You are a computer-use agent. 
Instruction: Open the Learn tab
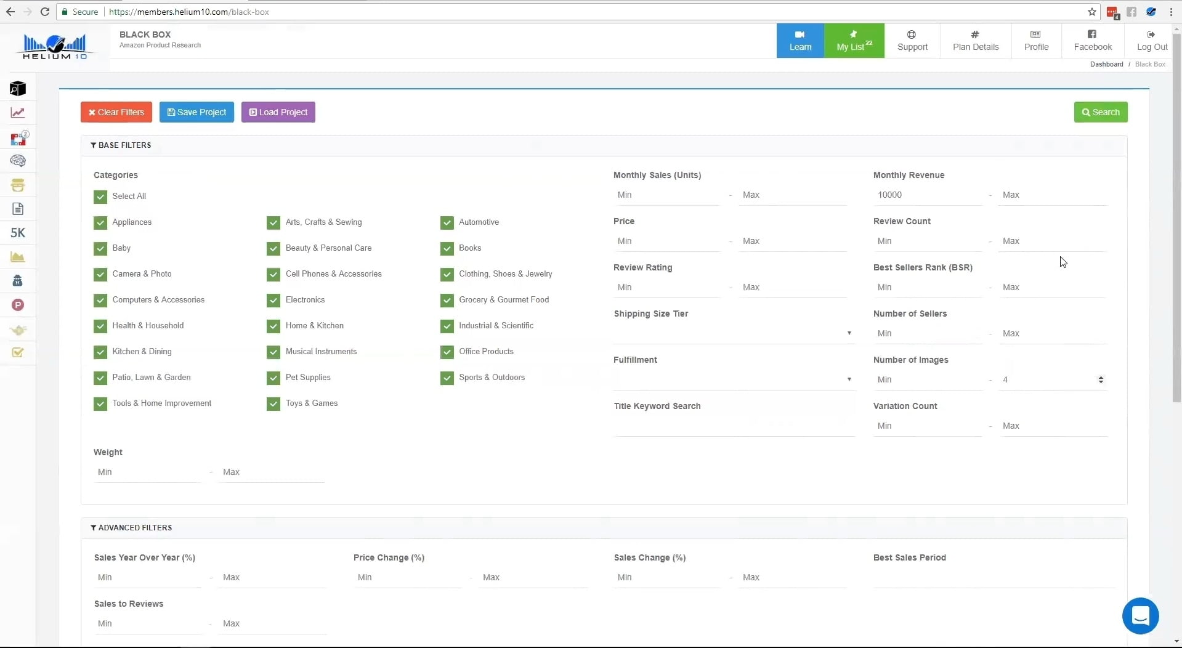(x=800, y=41)
